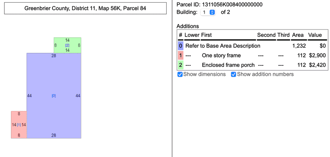Screen dimensions: 330x157
Task: Click the blue swatch for addition 0
Action: click(x=180, y=46)
